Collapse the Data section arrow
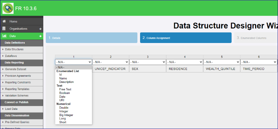 click(41, 36)
